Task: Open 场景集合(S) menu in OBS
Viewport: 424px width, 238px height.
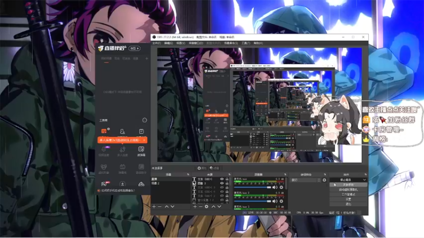Action: (231, 43)
